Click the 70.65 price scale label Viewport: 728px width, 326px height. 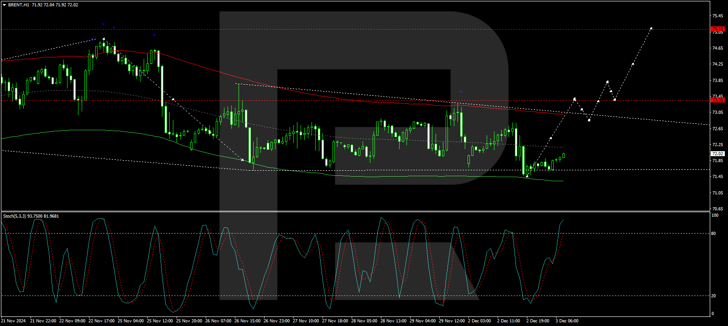point(718,209)
